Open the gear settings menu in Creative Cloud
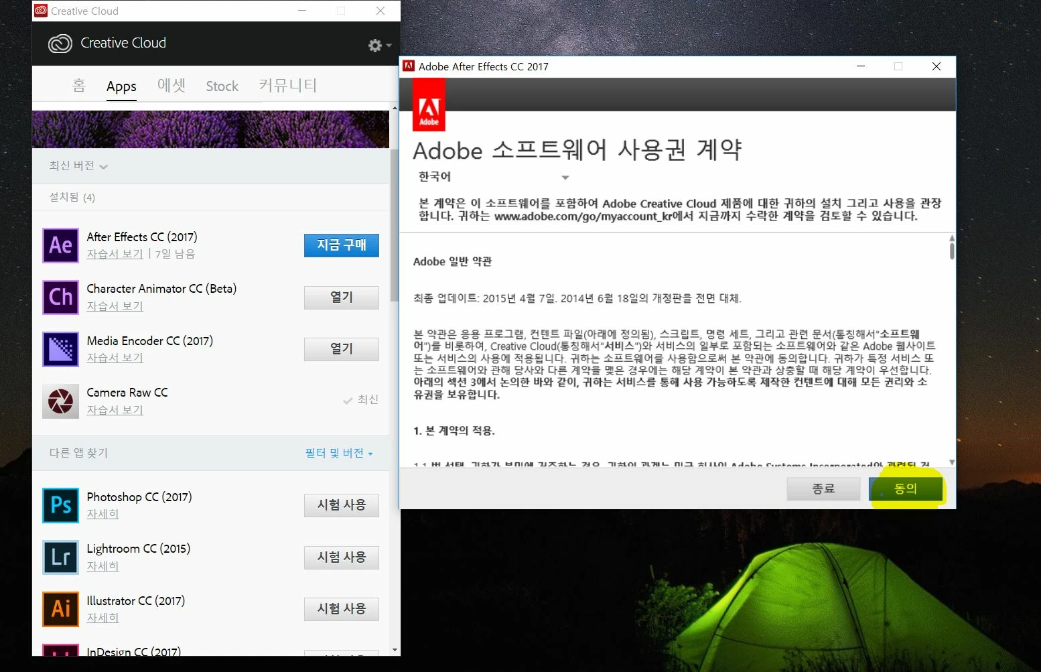The width and height of the screenshot is (1041, 672). [x=379, y=45]
